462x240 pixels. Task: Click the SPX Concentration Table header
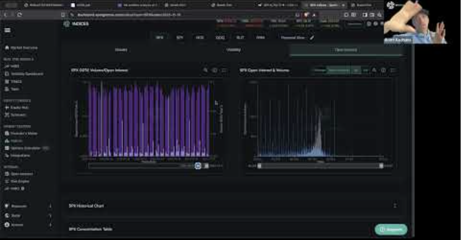[90, 229]
